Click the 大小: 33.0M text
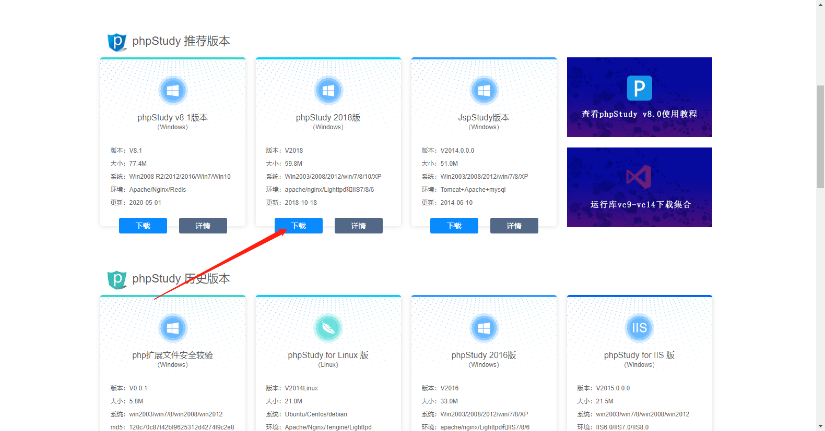 click(x=440, y=401)
